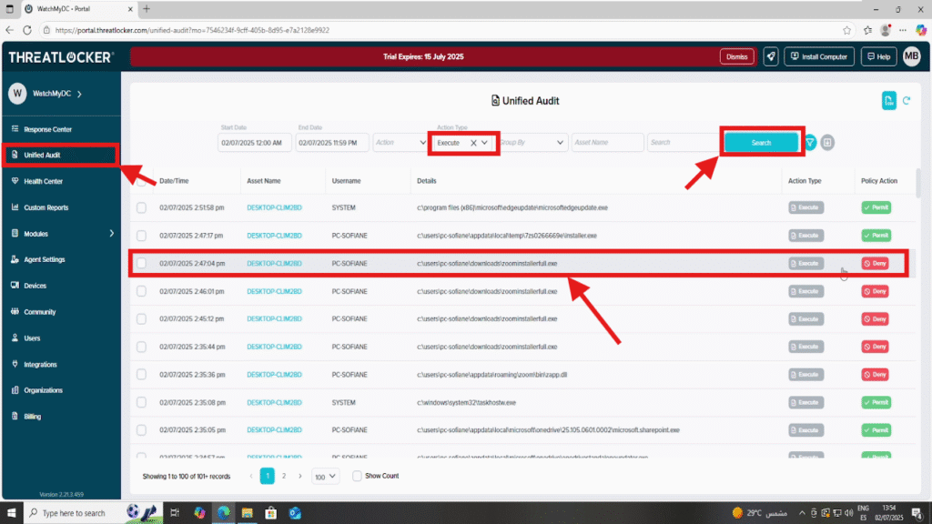Export audit to CSV icon
932x524 pixels.
coord(888,101)
